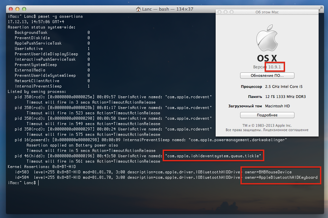Open Подробнее in About This Mac
Viewport: 328px width, 218px height.
pos(267,115)
